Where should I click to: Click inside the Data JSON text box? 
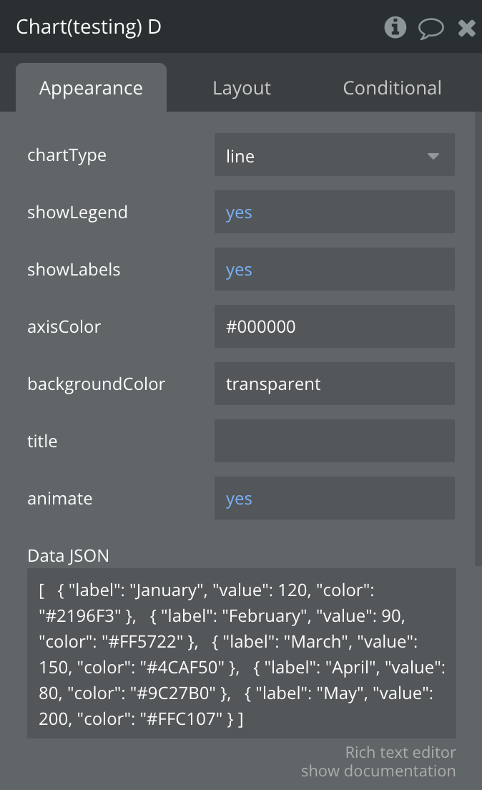point(242,653)
